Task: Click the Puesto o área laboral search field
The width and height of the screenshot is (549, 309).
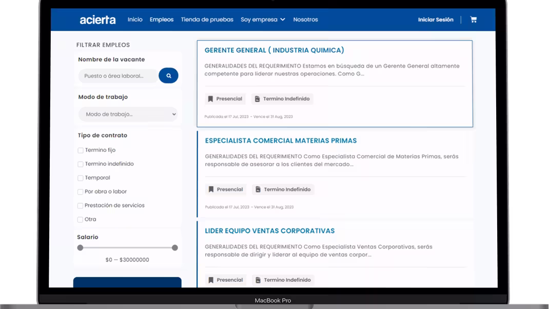Action: (x=118, y=75)
